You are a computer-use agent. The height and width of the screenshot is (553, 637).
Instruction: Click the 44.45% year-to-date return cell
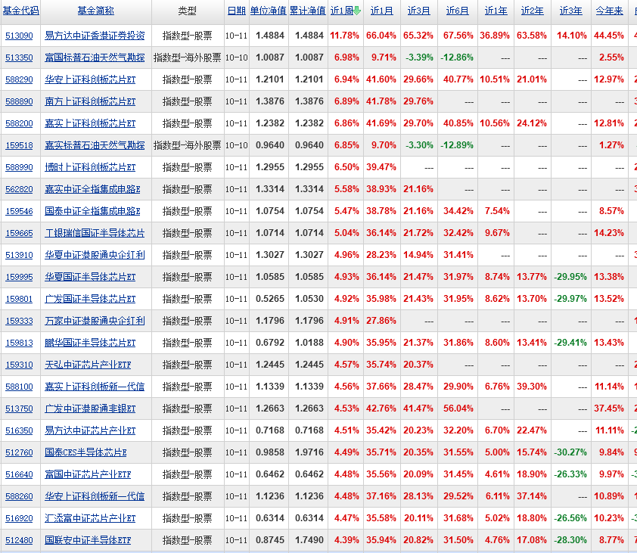click(x=609, y=36)
